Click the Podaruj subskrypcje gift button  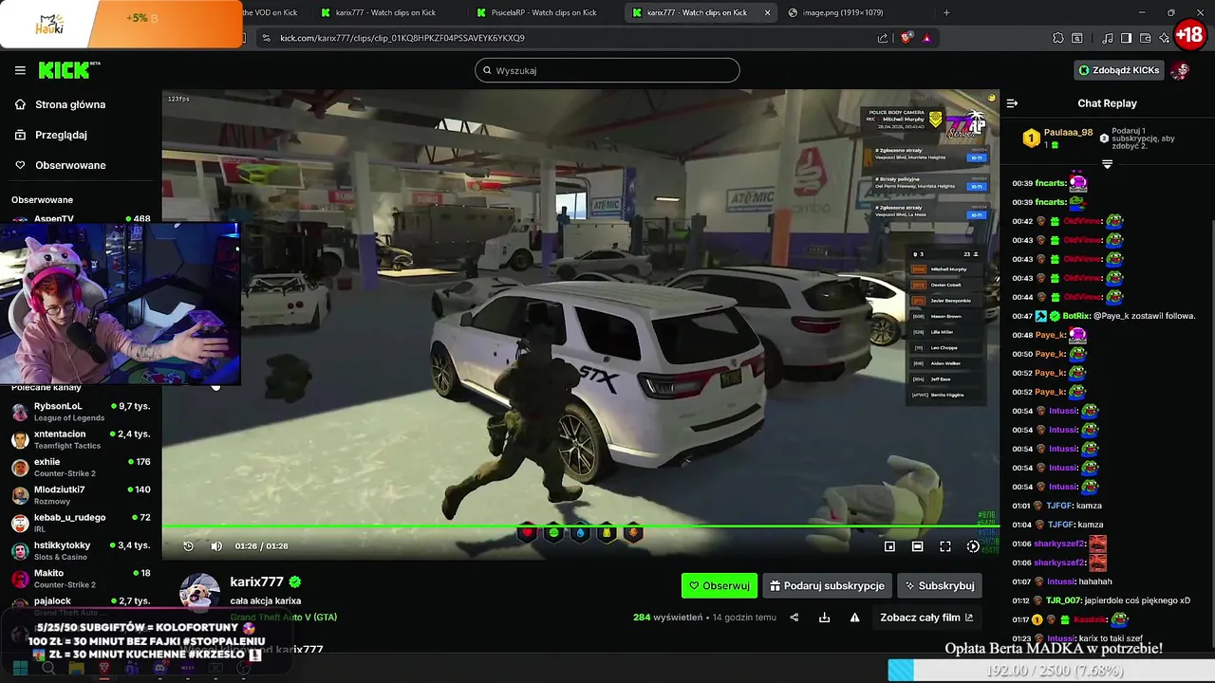(x=827, y=585)
